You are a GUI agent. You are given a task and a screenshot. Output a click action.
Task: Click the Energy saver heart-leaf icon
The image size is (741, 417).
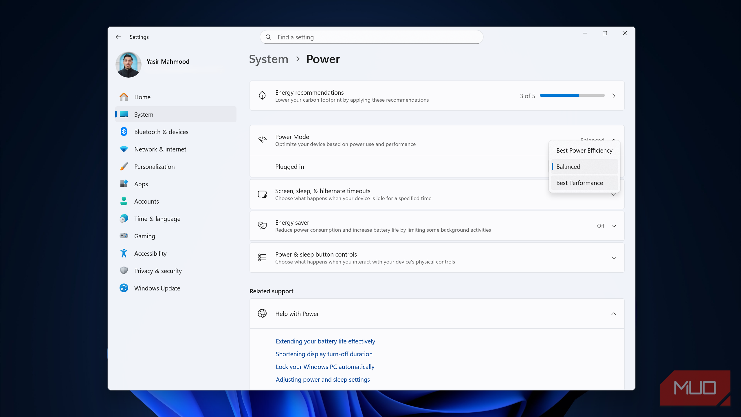262,226
